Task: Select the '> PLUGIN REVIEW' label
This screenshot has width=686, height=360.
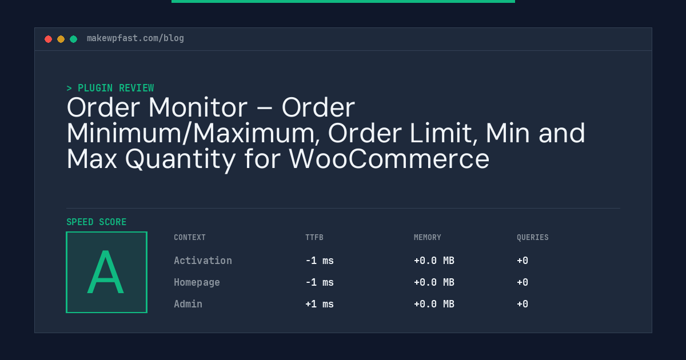Action: tap(110, 88)
